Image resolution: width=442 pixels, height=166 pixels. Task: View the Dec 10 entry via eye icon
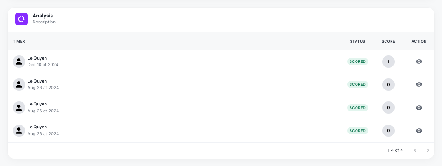419,61
